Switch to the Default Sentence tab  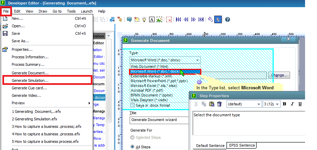[x=210, y=146]
